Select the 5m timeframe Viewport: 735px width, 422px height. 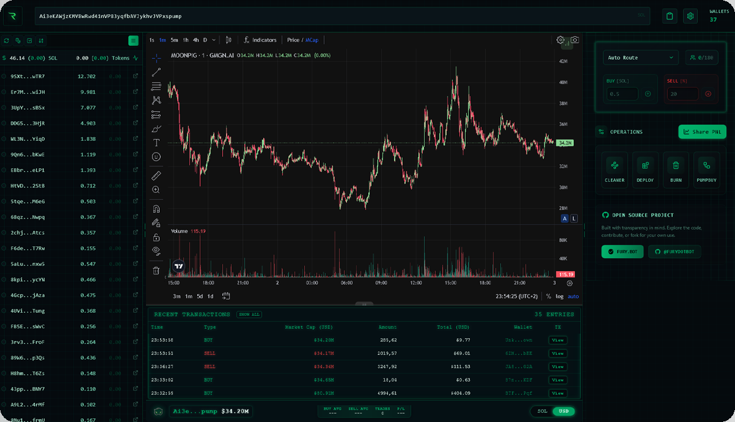pyautogui.click(x=174, y=40)
